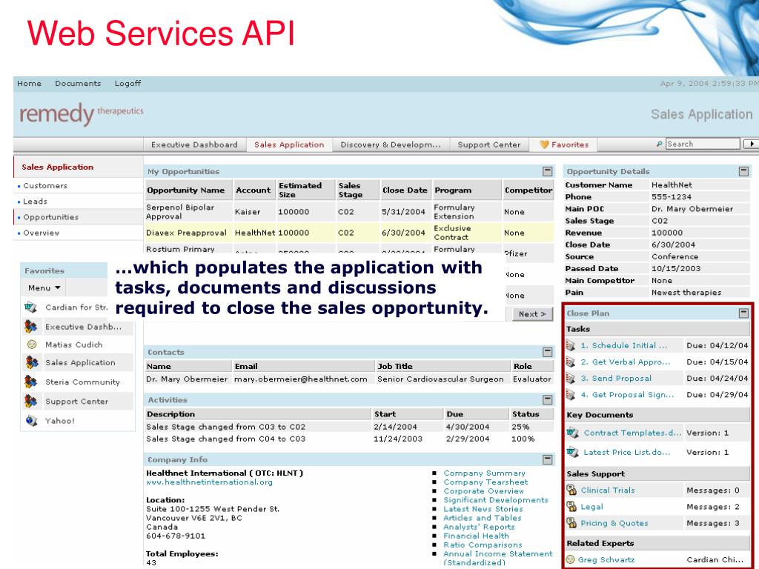Click the Yahoo! globe icon
The width and height of the screenshot is (759, 569).
pyautogui.click(x=31, y=421)
